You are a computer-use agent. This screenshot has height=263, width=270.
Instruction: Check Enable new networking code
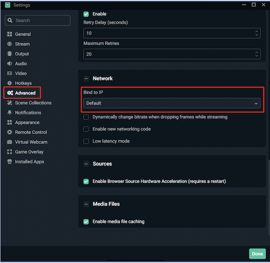[86, 129]
